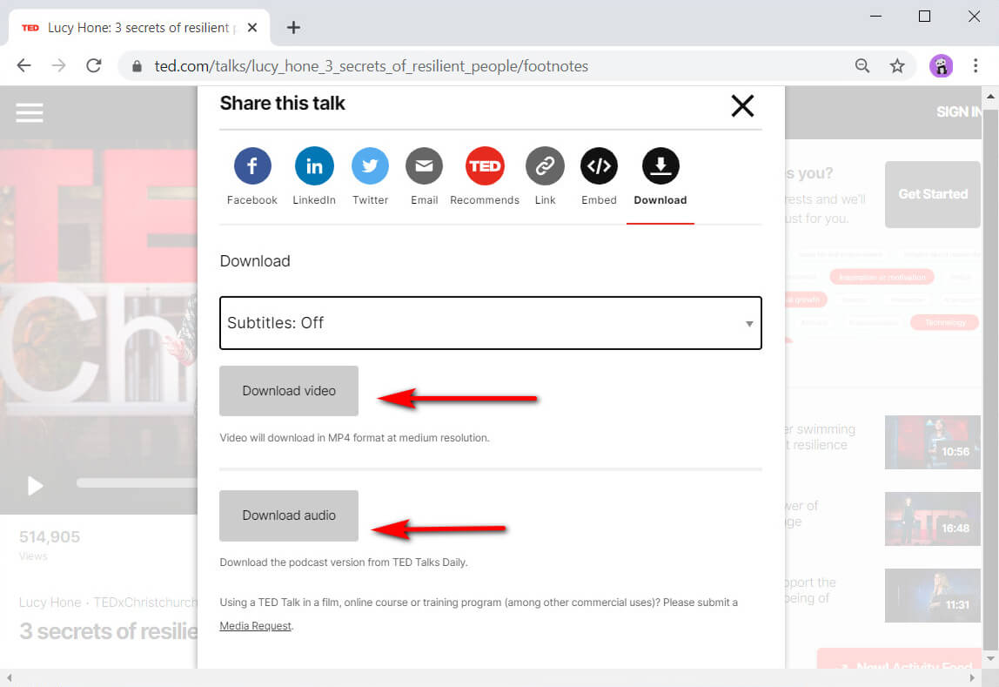
Task: Click the Download video button
Action: [x=289, y=391]
